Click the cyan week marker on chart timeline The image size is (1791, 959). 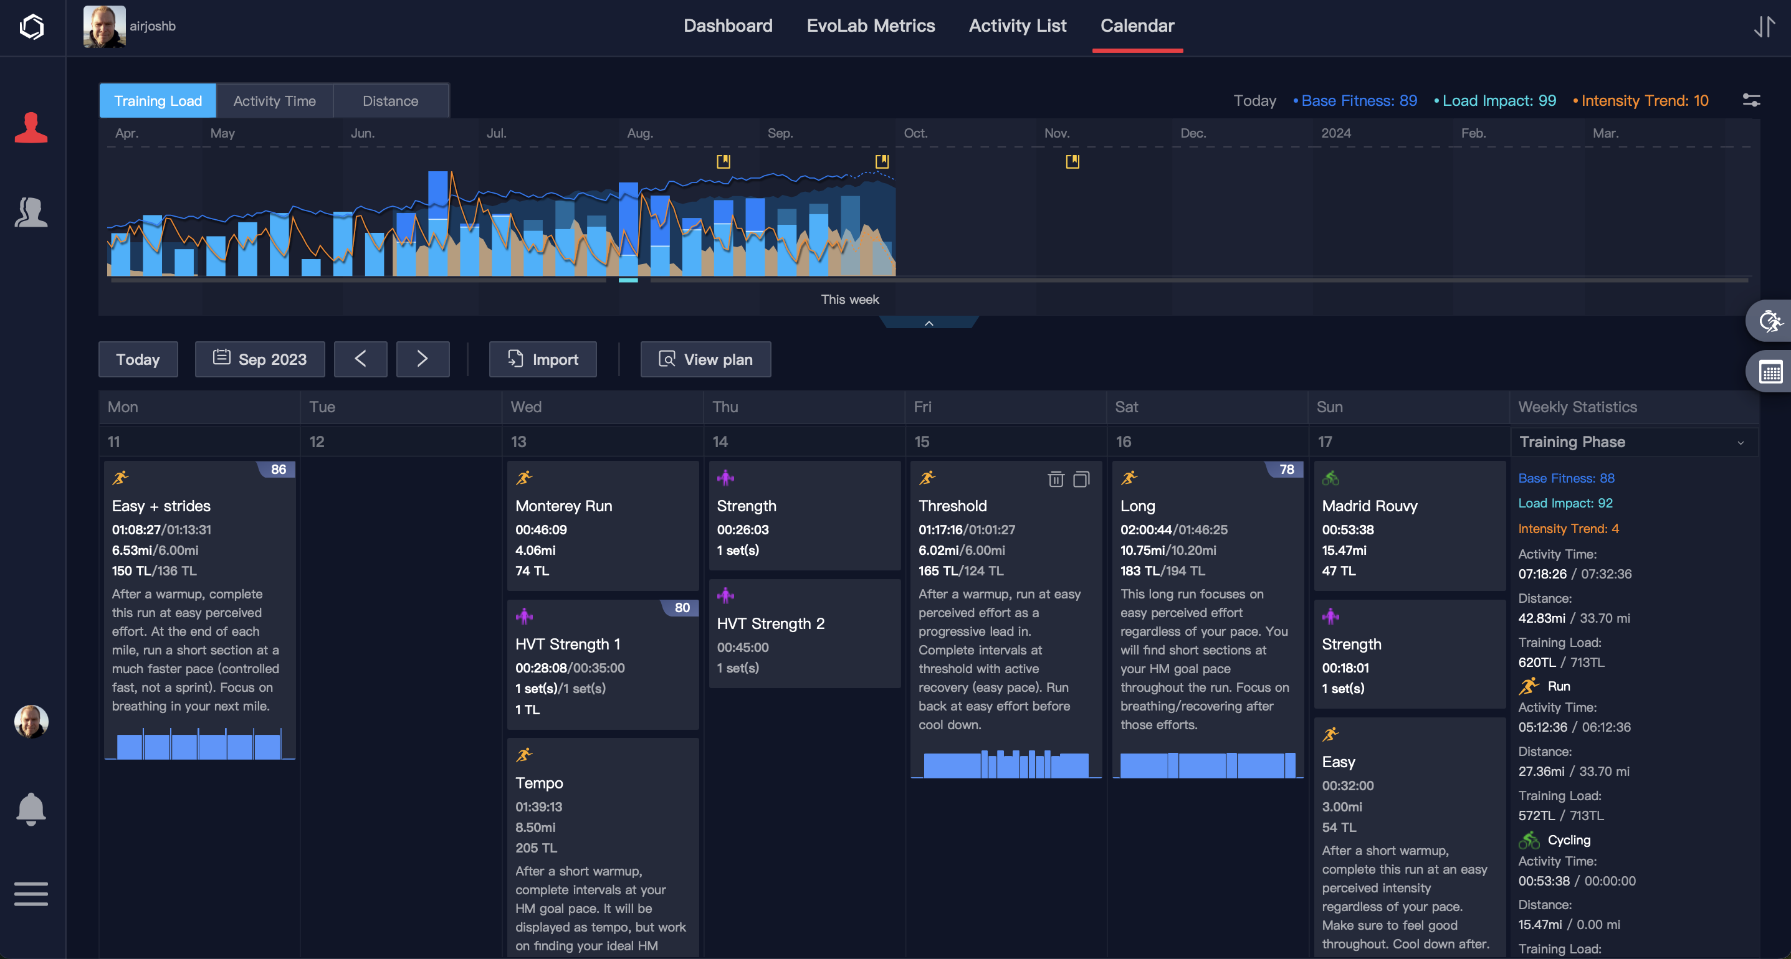coord(628,280)
